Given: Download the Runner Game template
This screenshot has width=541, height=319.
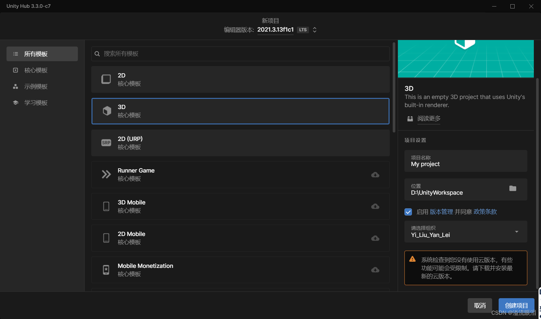Looking at the screenshot, I should [375, 175].
